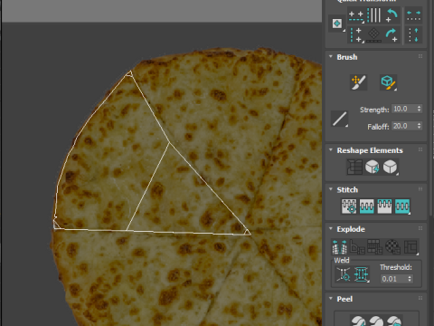Click the Relax Custom cube icon
This screenshot has width=434, height=326.
[x=390, y=167]
